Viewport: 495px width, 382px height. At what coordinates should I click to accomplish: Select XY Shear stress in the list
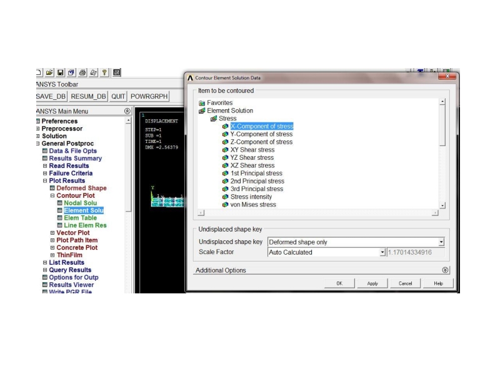252,150
